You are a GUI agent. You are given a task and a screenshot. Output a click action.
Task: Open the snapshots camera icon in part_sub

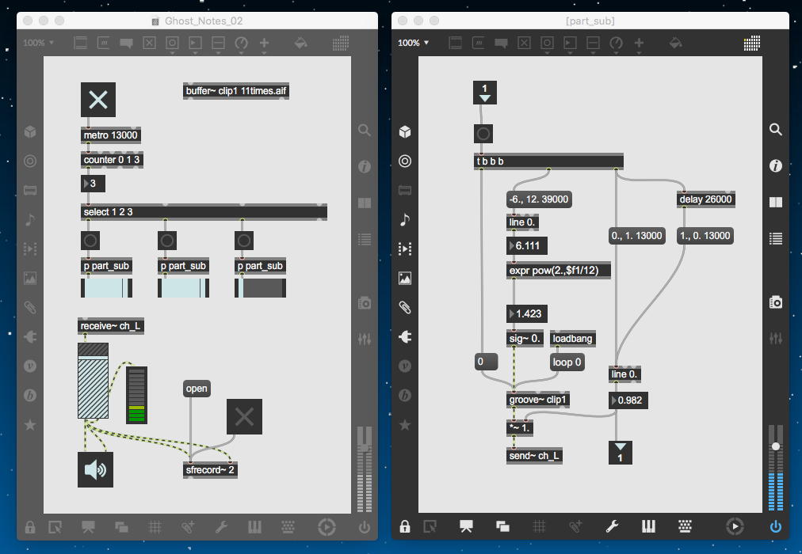[x=775, y=302]
